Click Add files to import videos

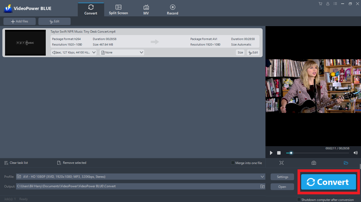tap(19, 21)
